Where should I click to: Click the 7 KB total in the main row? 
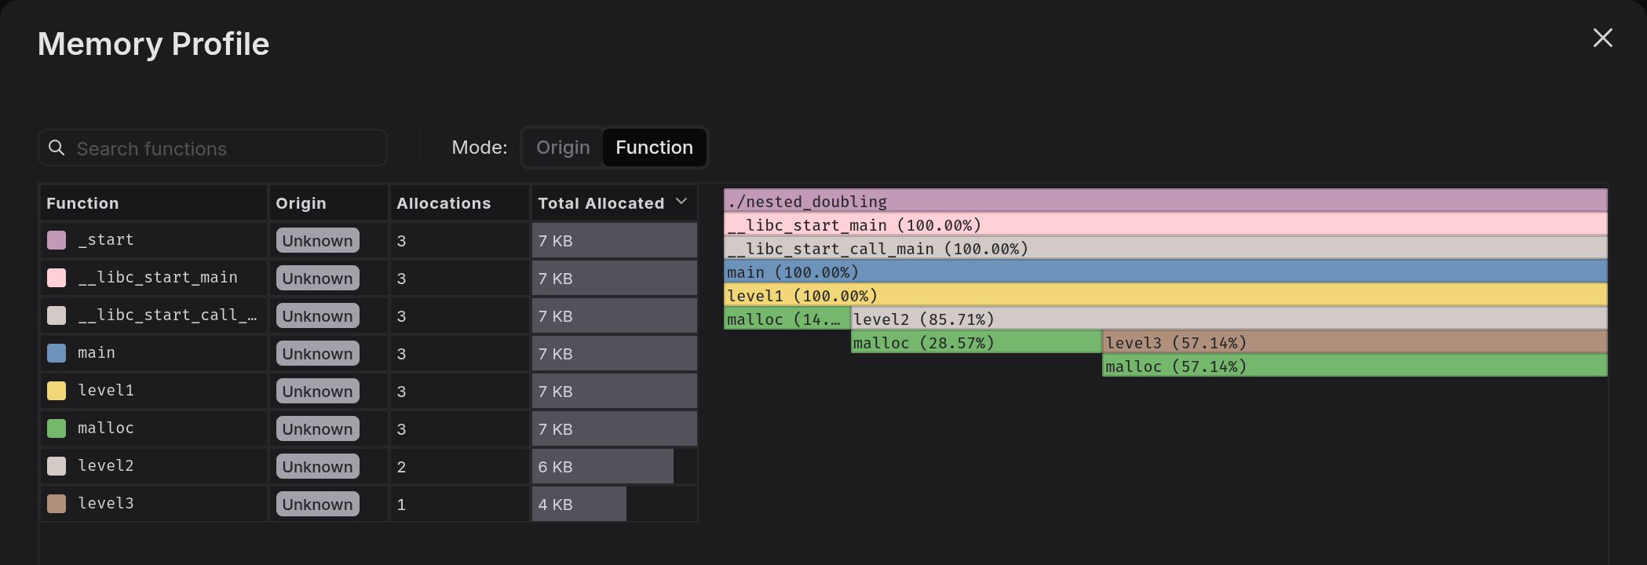(x=555, y=354)
